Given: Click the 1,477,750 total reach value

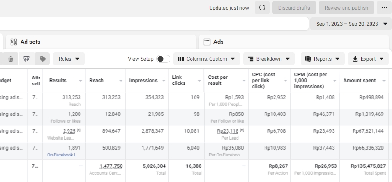Looking at the screenshot, I should (111, 166).
